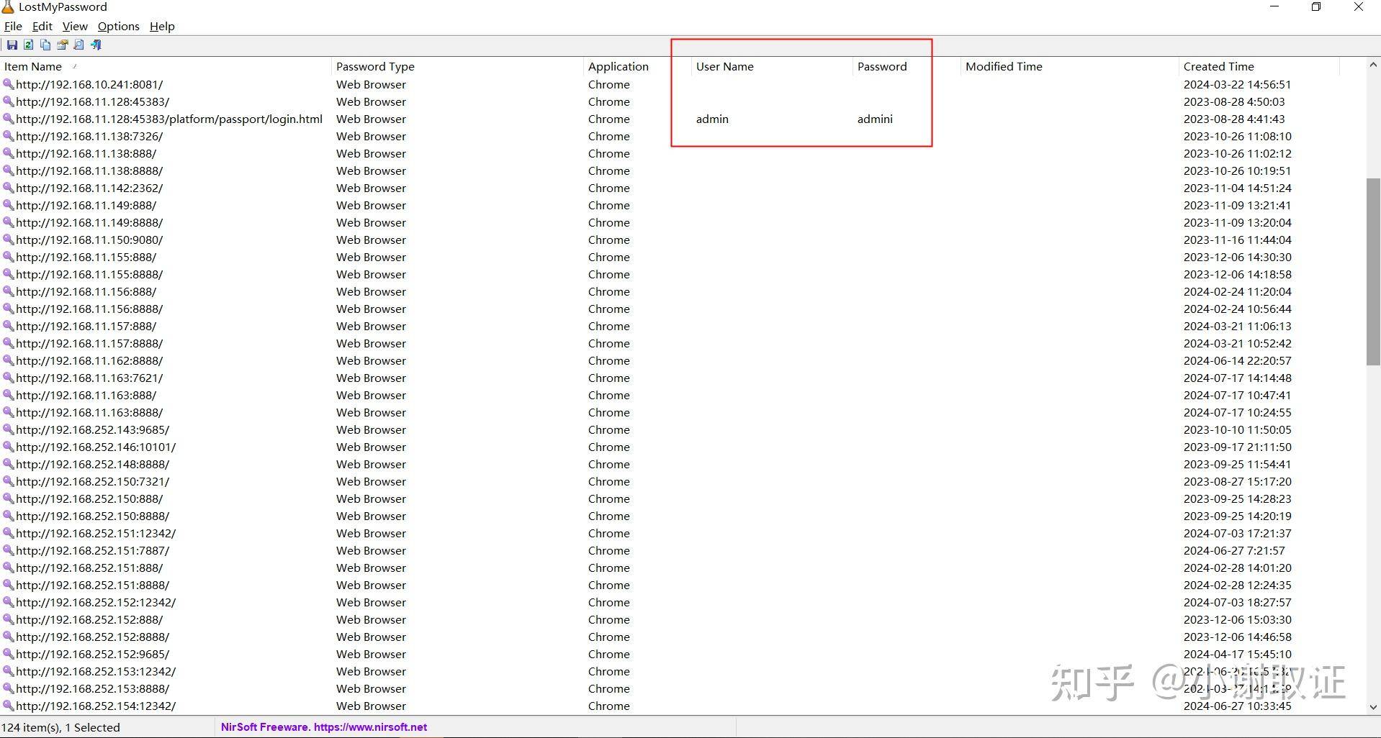Select item http://192.168.252.153:8888/

point(93,688)
